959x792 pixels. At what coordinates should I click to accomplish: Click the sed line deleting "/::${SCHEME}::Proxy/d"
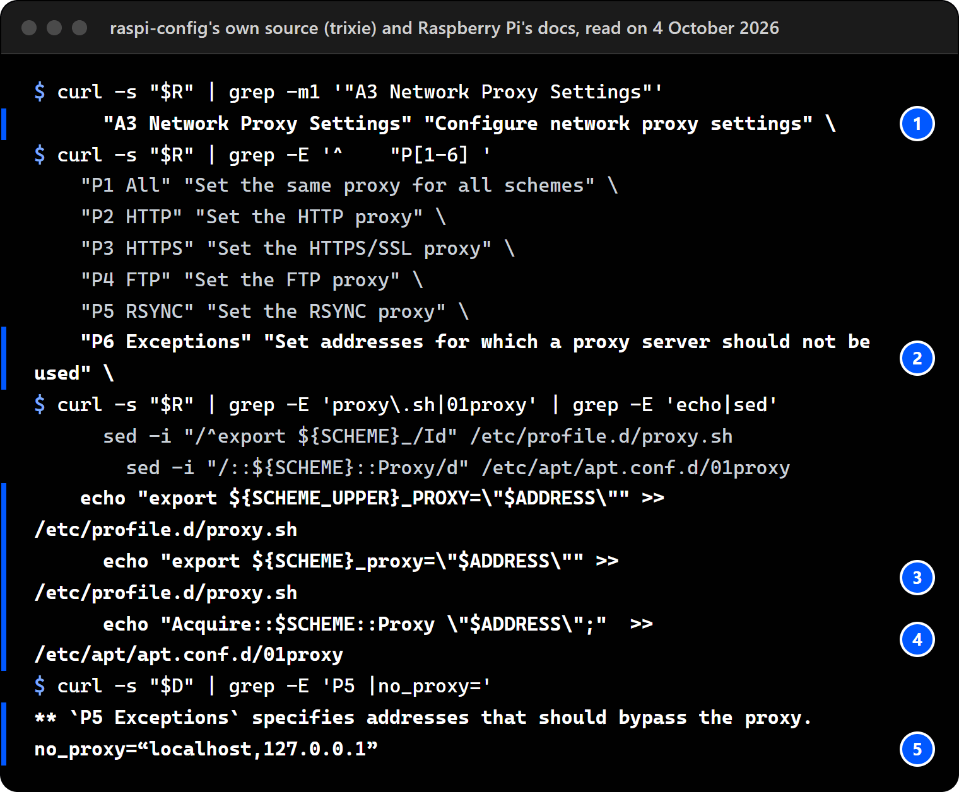coord(458,468)
